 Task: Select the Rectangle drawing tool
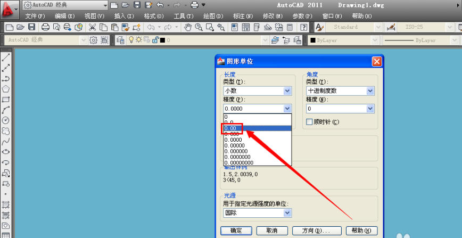tap(6, 100)
